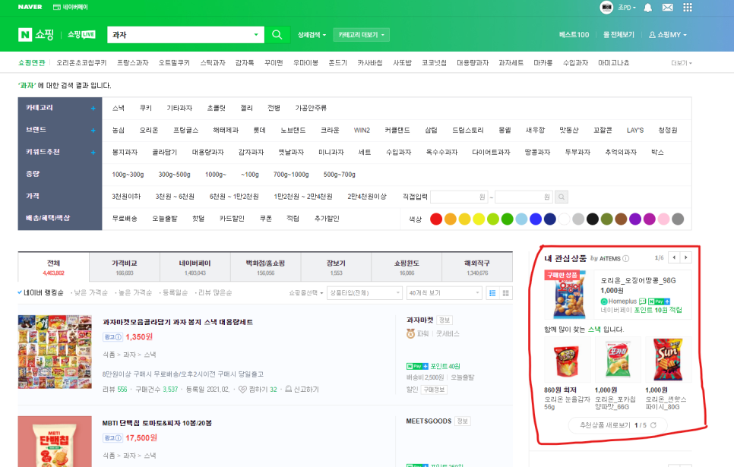Open MBTI 단백칩 product title
The height and width of the screenshot is (467, 734).
pyautogui.click(x=157, y=423)
